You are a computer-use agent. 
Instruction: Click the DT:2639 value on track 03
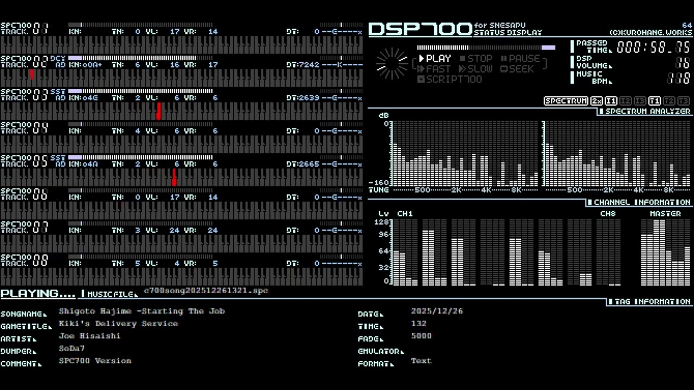[x=303, y=97]
